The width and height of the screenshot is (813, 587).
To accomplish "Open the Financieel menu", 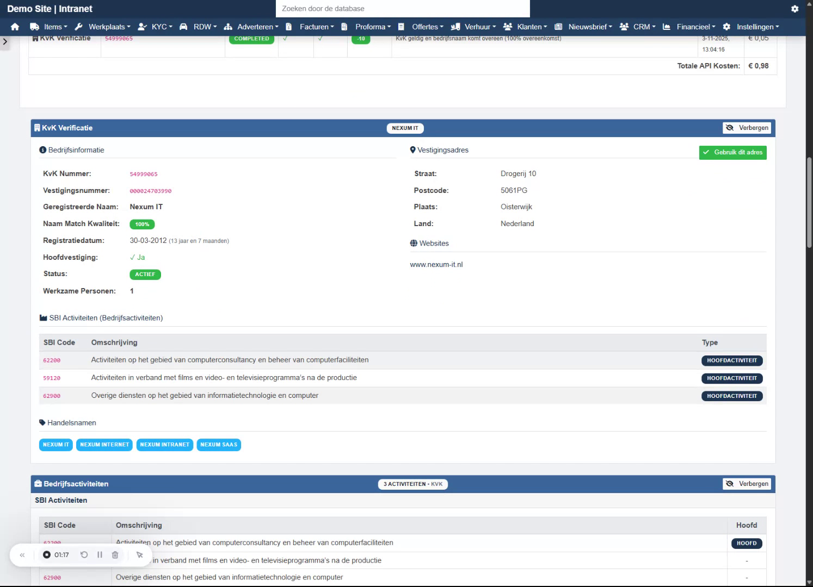I will tap(696, 27).
